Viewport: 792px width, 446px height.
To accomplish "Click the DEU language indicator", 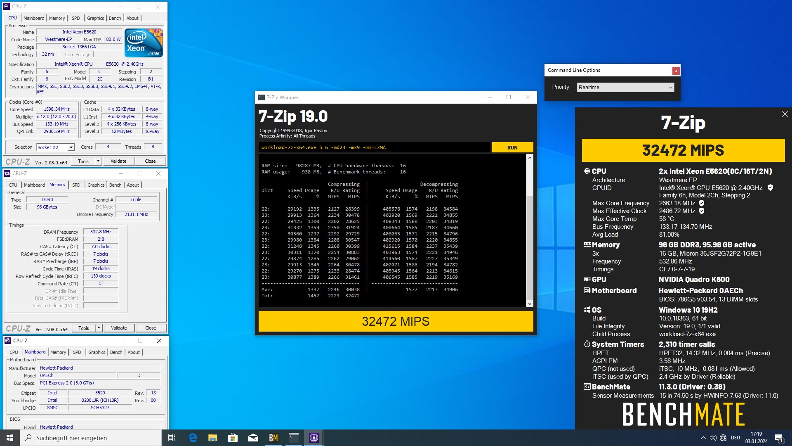I will pos(735,438).
